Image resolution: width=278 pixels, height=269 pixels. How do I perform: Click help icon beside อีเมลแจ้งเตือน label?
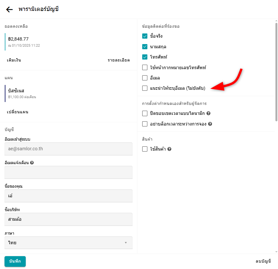pyautogui.click(x=32, y=162)
